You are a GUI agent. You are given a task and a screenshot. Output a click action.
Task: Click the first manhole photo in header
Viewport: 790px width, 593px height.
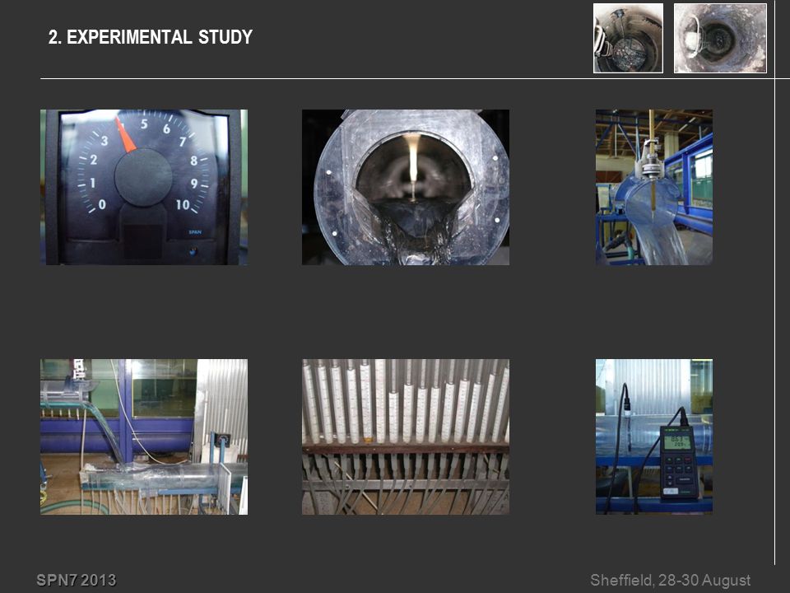coord(628,39)
